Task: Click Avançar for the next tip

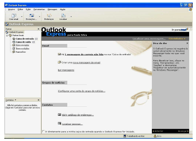Action: click(x=183, y=131)
